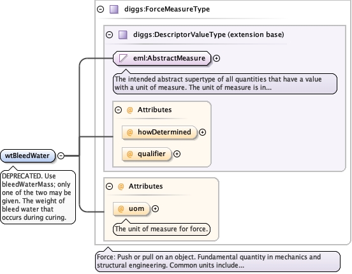352x274 pixels.
Task: Click the abstract type icon in eml:AbstractMeasure
Action: pos(124,59)
